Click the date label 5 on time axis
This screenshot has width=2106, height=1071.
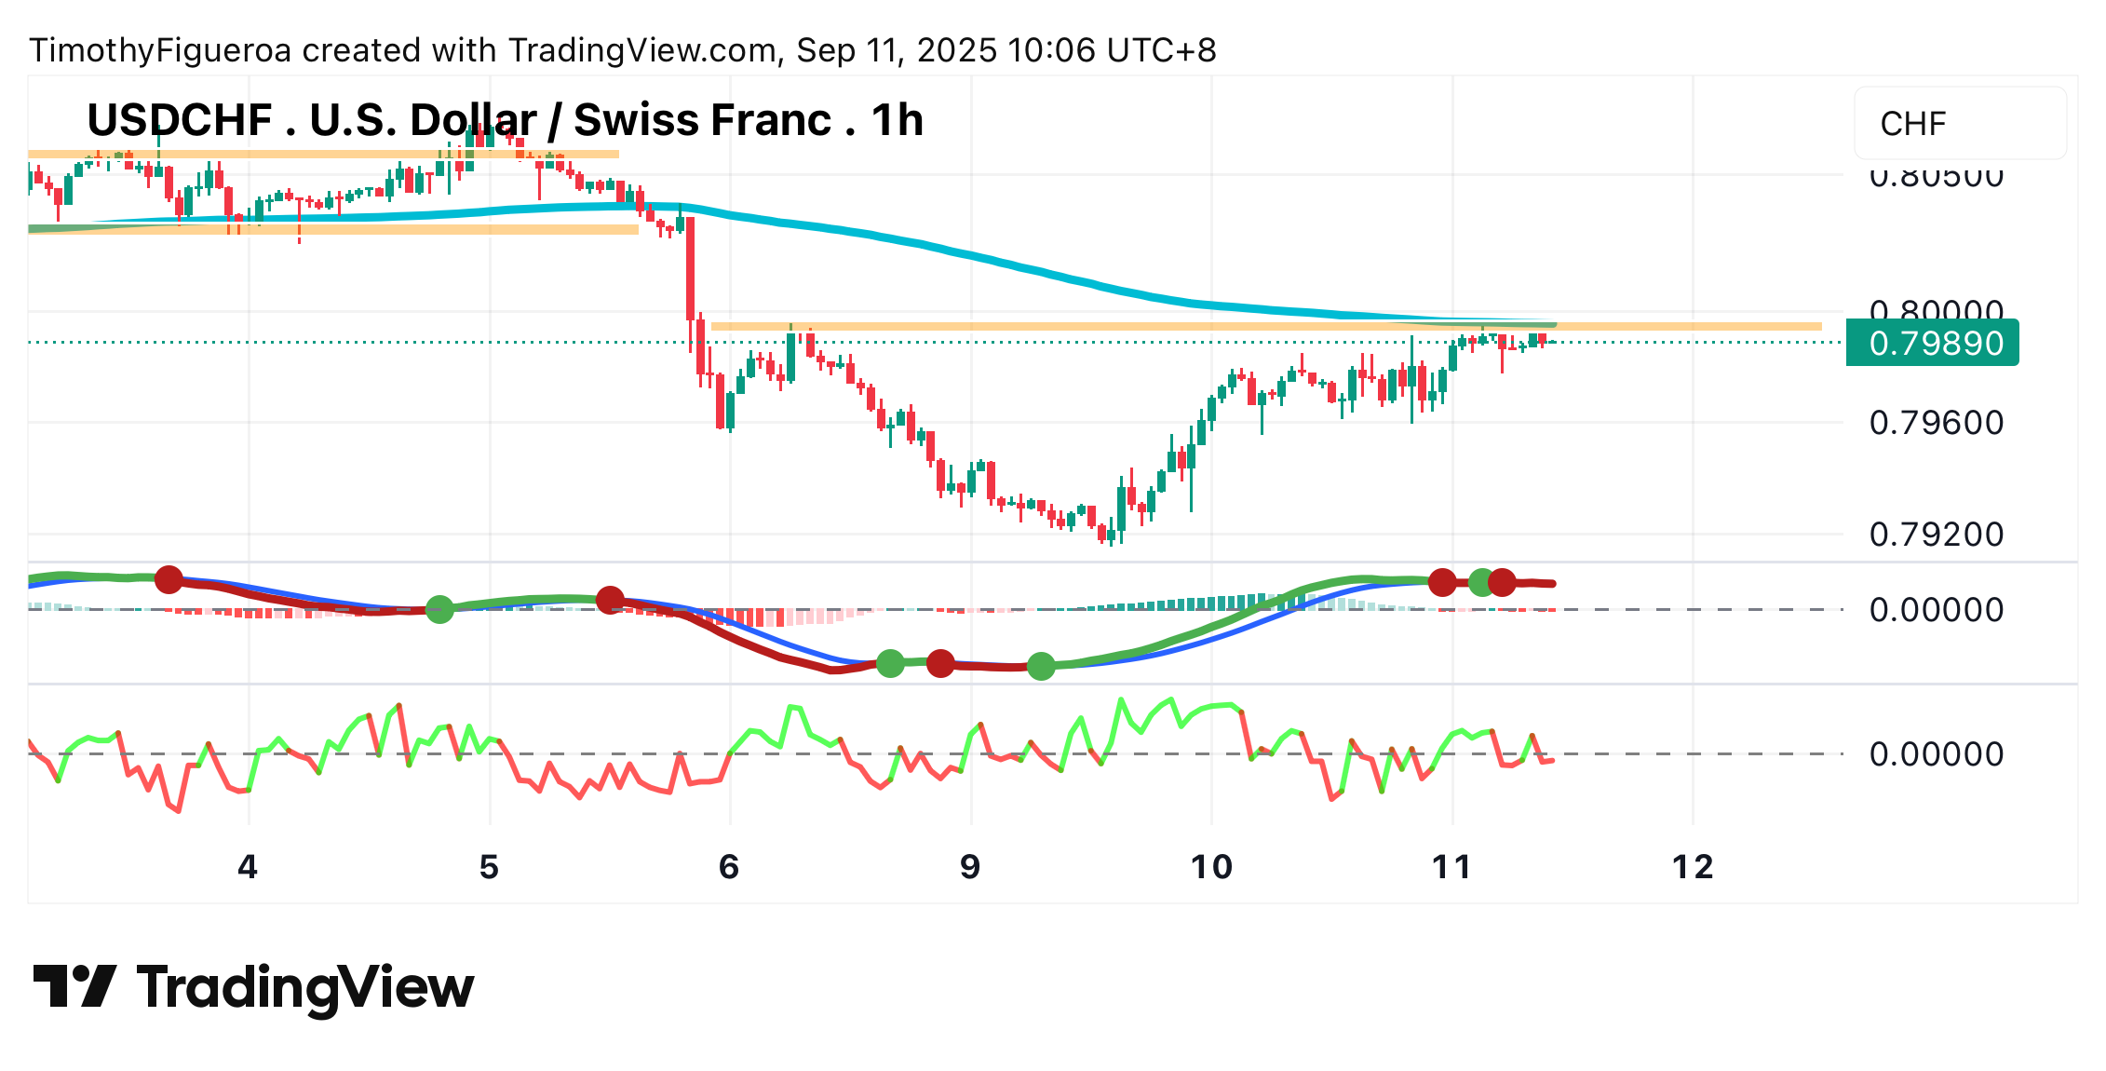click(x=489, y=867)
